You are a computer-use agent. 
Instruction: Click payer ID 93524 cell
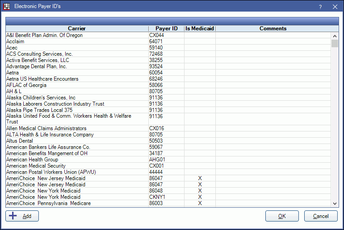166,66
